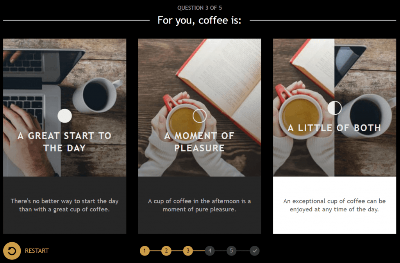Click the circular restart arrow icon

coord(12,251)
